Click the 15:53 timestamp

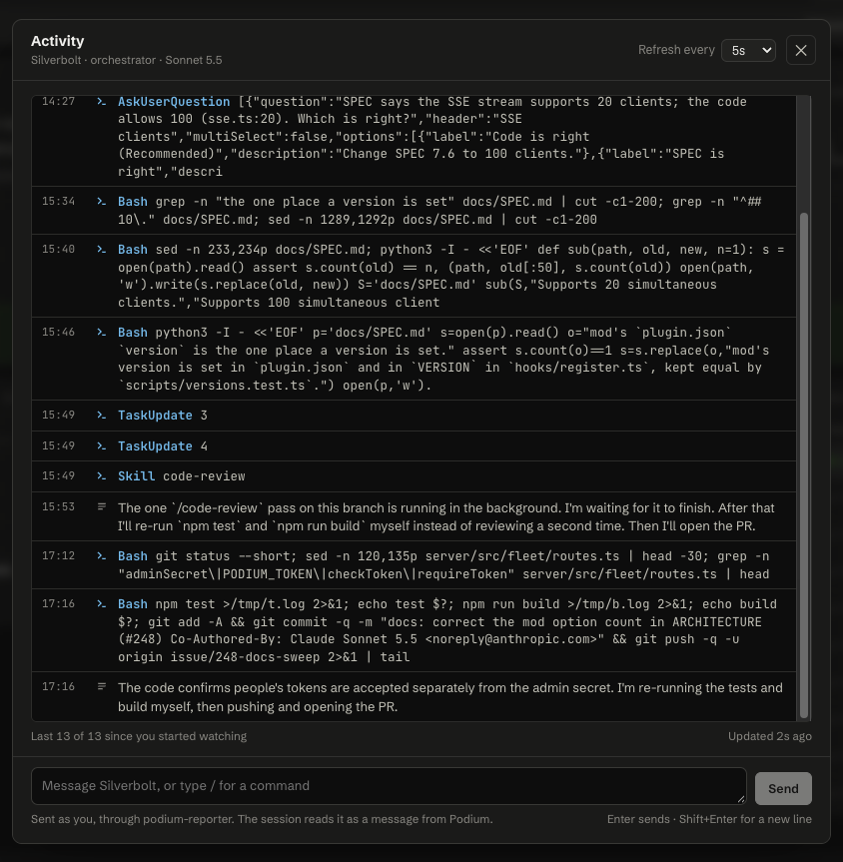tap(58, 506)
